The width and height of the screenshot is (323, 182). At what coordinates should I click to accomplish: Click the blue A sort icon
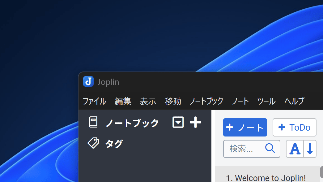click(x=295, y=149)
